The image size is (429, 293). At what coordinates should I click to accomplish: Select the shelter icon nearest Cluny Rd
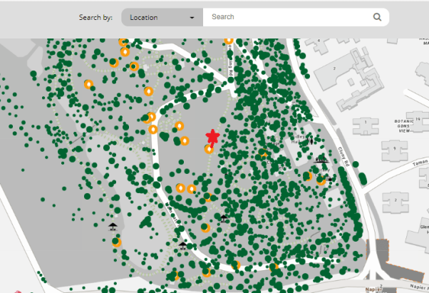point(322,160)
